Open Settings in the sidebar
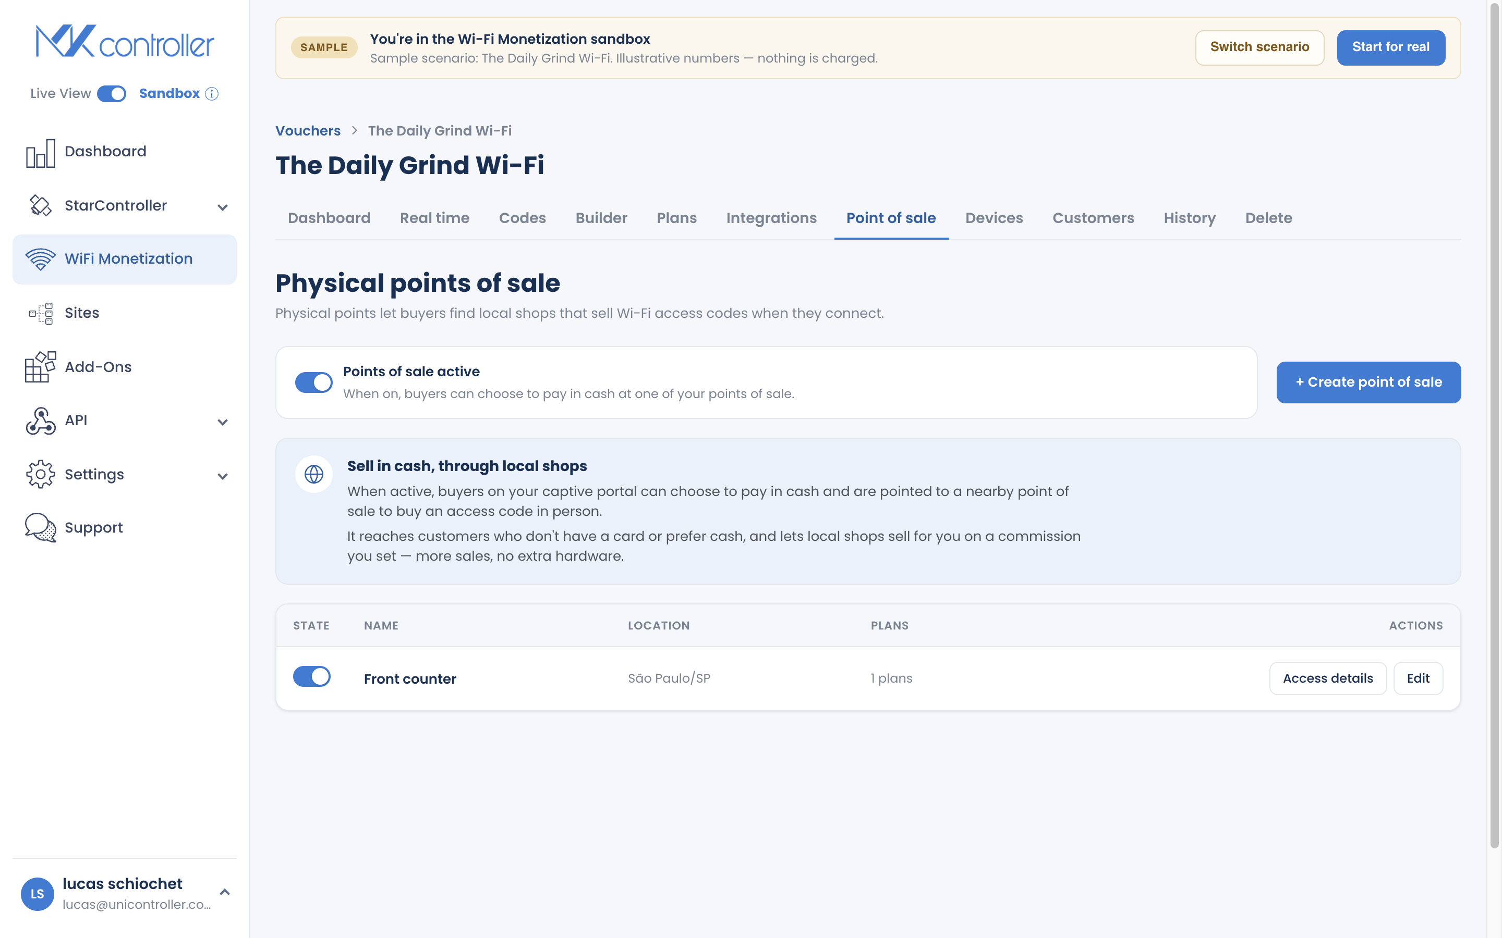 [124, 475]
